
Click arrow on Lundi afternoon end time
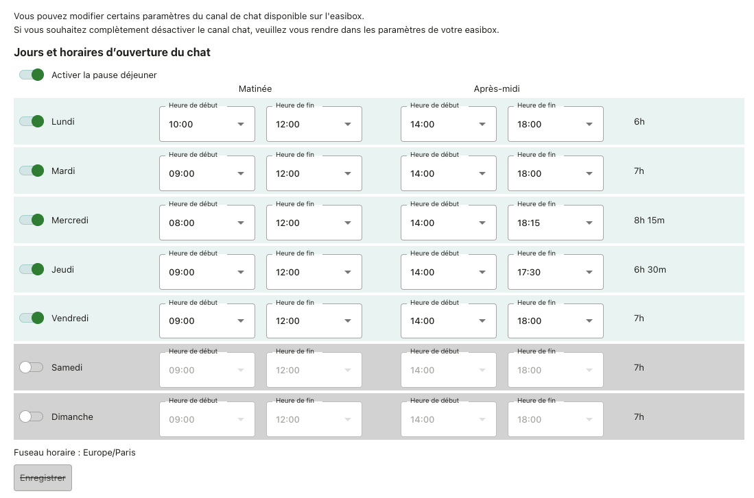(589, 124)
